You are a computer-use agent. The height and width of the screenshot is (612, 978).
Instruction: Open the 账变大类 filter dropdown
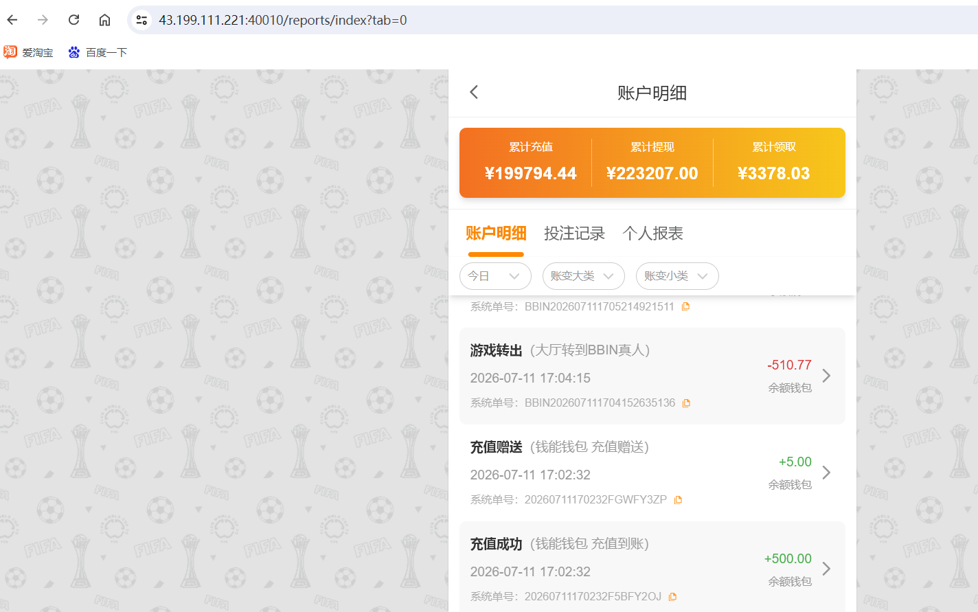(584, 276)
